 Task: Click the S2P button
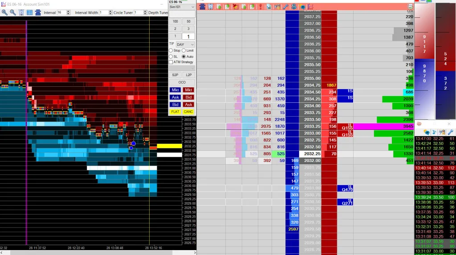tap(175, 75)
